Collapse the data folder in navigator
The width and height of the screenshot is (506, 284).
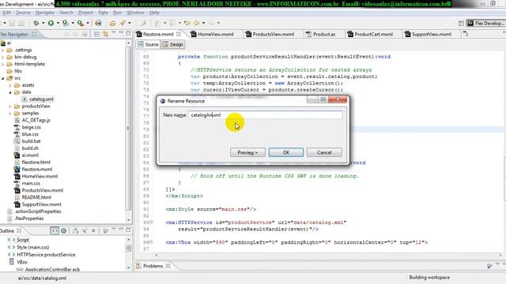click(10, 92)
